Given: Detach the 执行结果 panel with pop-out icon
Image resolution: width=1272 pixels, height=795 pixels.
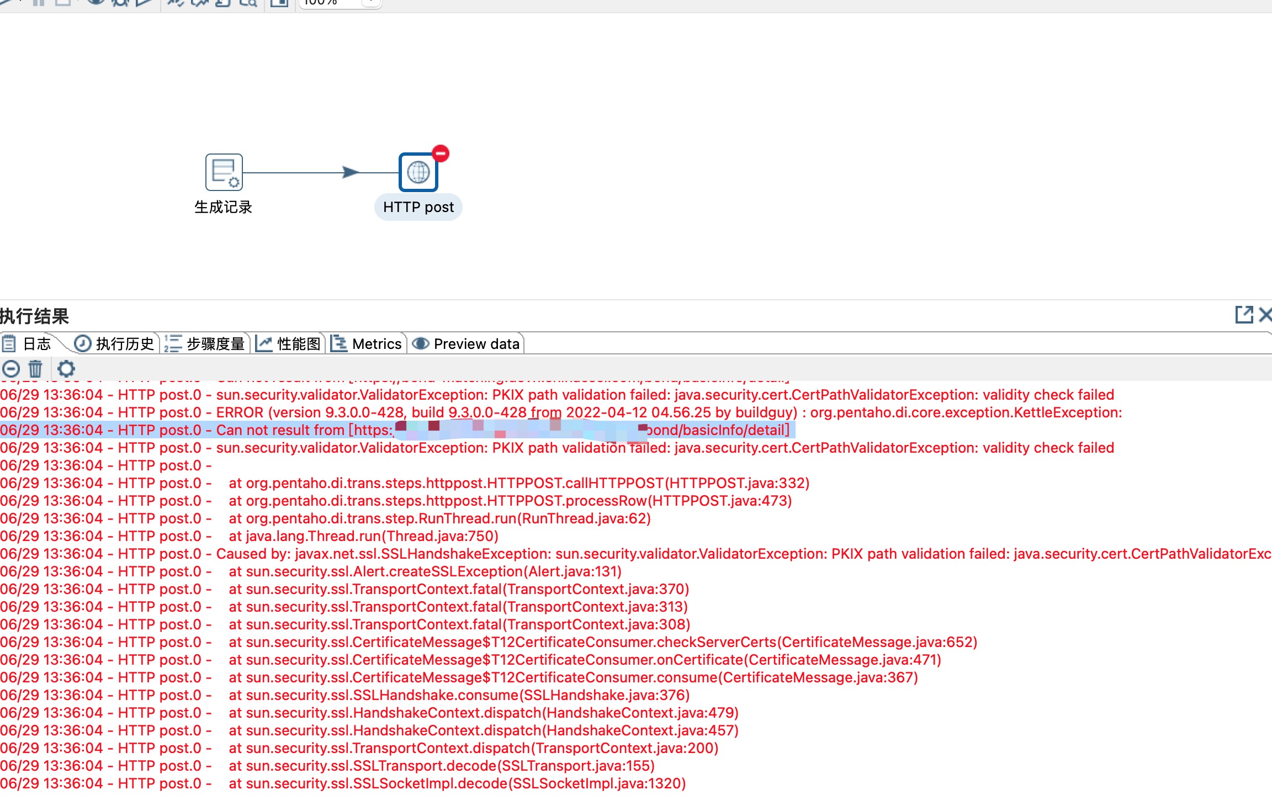Looking at the screenshot, I should tap(1244, 315).
